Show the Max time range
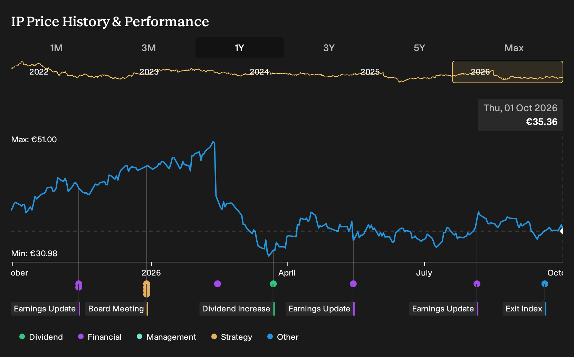This screenshot has width=574, height=357. click(x=514, y=48)
